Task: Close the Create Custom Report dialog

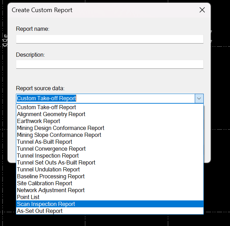Action: [x=202, y=10]
